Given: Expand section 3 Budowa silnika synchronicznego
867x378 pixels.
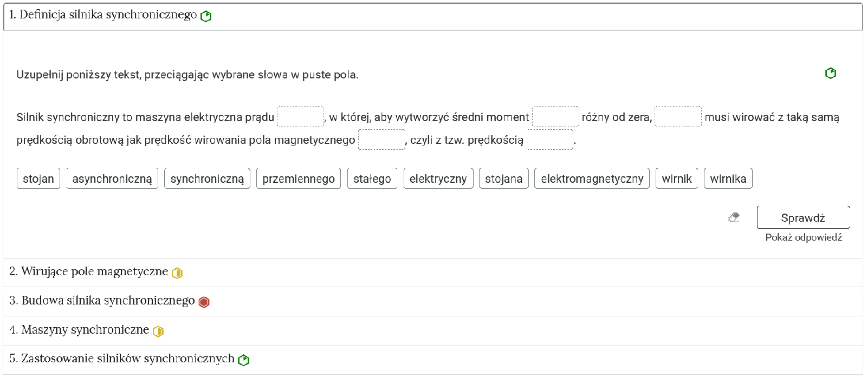Looking at the screenshot, I should coord(102,301).
